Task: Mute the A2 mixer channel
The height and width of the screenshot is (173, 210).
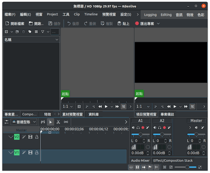Action: 155,127
